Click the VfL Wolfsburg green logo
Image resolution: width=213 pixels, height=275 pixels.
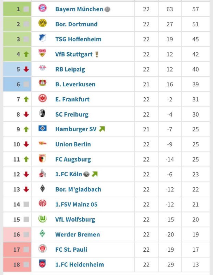click(43, 219)
